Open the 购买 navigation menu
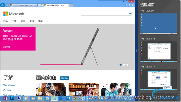The width and height of the screenshot is (181, 102). (x=40, y=21)
